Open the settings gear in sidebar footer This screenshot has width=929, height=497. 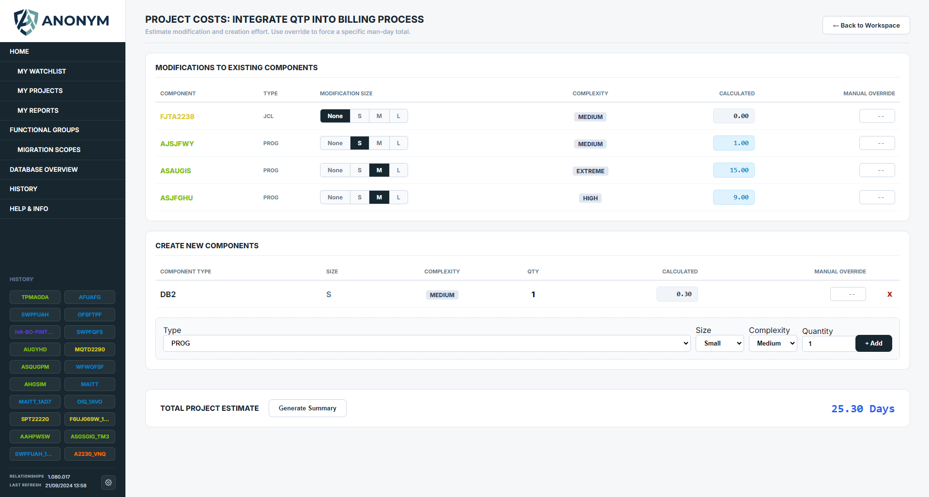[108, 482]
